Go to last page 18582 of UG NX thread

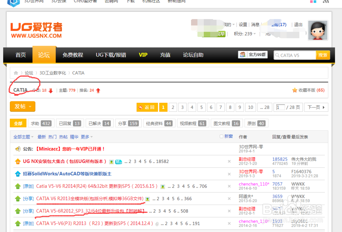click(x=162, y=161)
